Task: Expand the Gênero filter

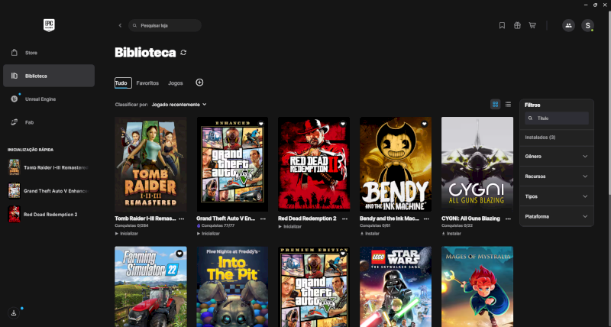Action: tap(557, 157)
